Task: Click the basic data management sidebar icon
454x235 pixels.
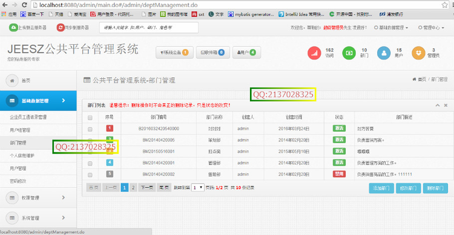Action: coord(12,101)
